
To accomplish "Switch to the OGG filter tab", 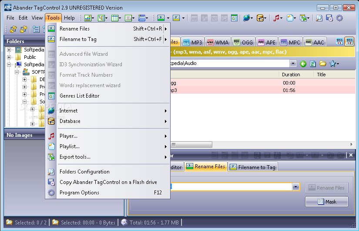I will click(243, 42).
